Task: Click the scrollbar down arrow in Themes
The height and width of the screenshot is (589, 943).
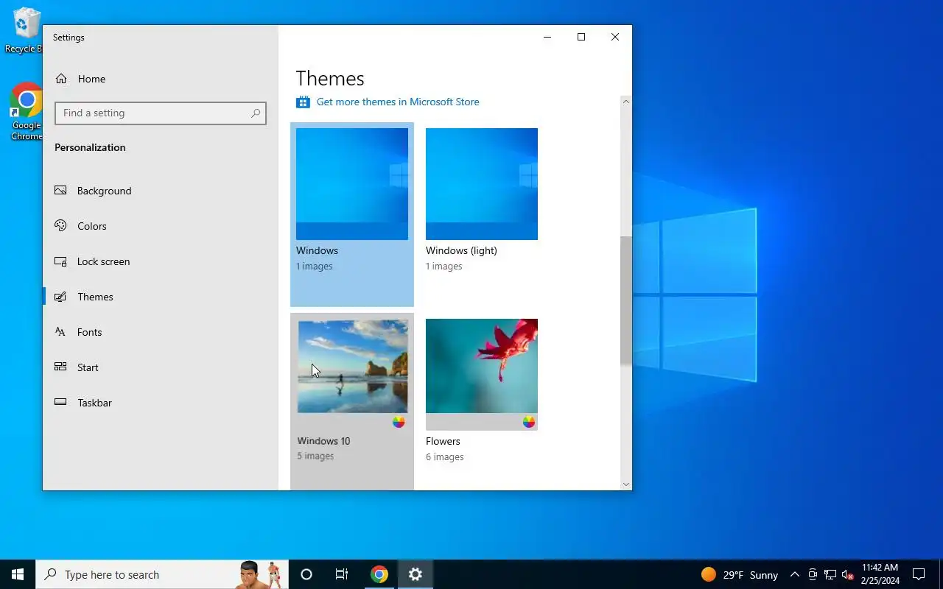Action: click(x=626, y=484)
